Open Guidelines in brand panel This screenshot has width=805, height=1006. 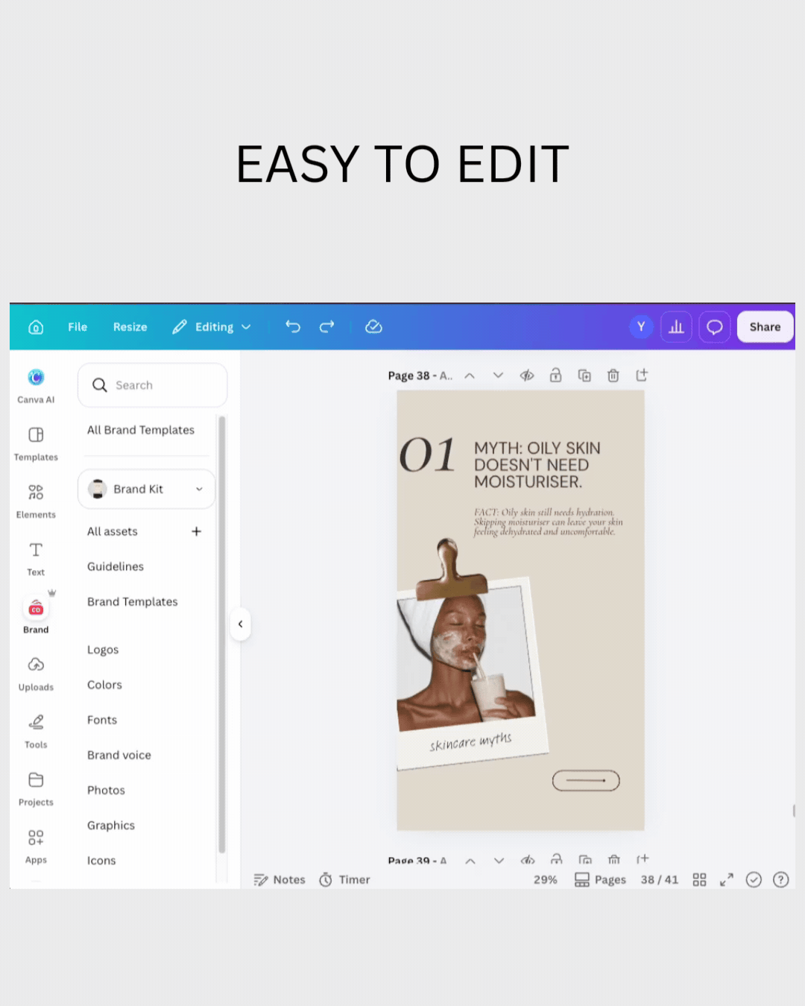point(116,566)
